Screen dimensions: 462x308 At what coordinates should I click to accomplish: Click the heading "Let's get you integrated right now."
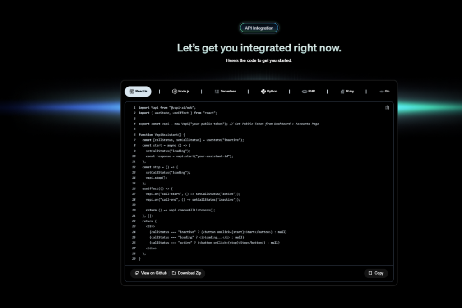pyautogui.click(x=259, y=48)
